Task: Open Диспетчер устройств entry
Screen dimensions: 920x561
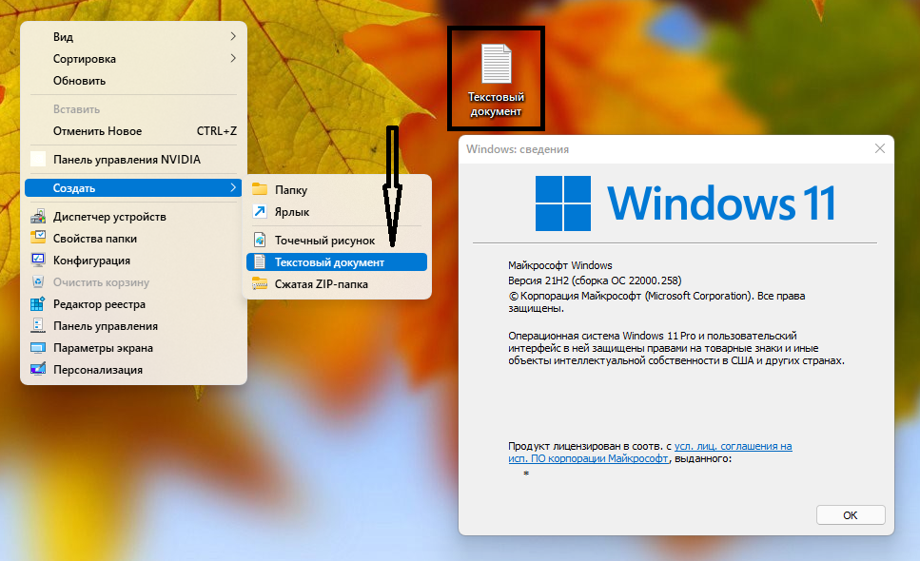Action: click(134, 216)
